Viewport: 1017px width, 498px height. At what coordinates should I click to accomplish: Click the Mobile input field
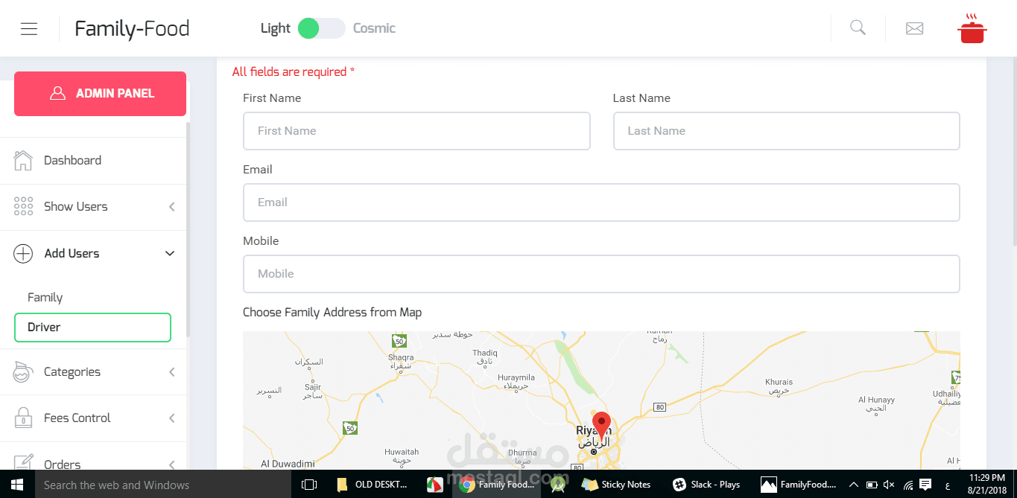point(601,274)
